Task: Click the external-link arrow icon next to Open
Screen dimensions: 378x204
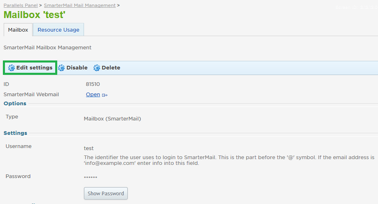Action: point(105,95)
